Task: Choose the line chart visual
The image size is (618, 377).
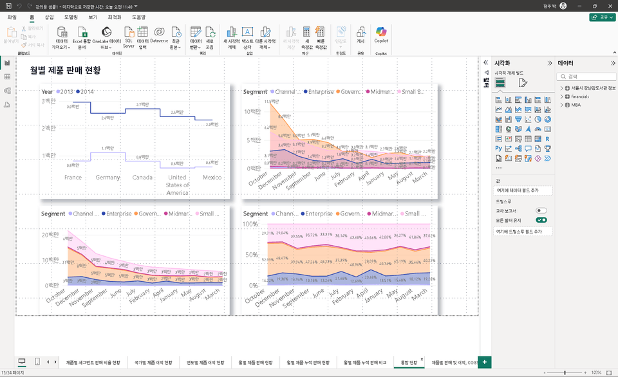Action: [498, 110]
